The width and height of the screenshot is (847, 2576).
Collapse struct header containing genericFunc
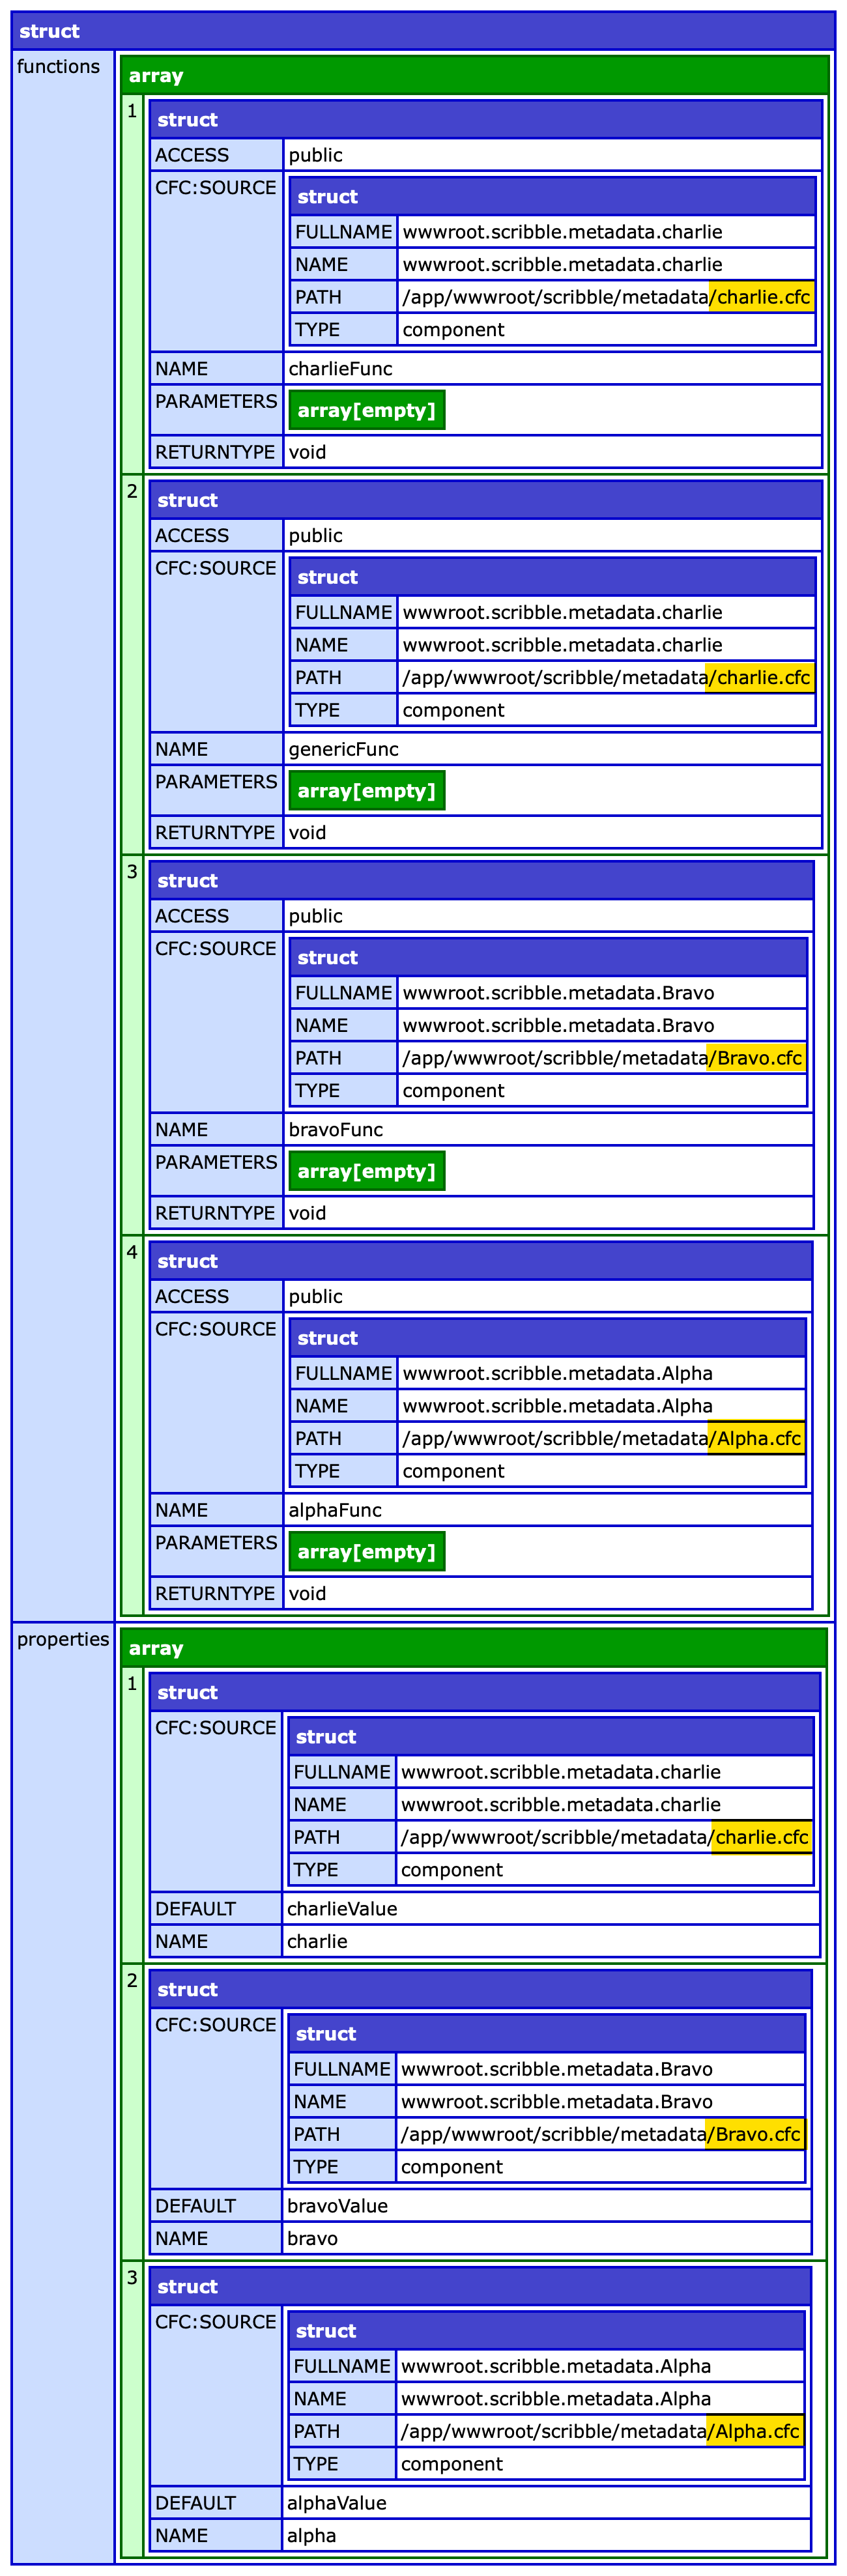(485, 500)
